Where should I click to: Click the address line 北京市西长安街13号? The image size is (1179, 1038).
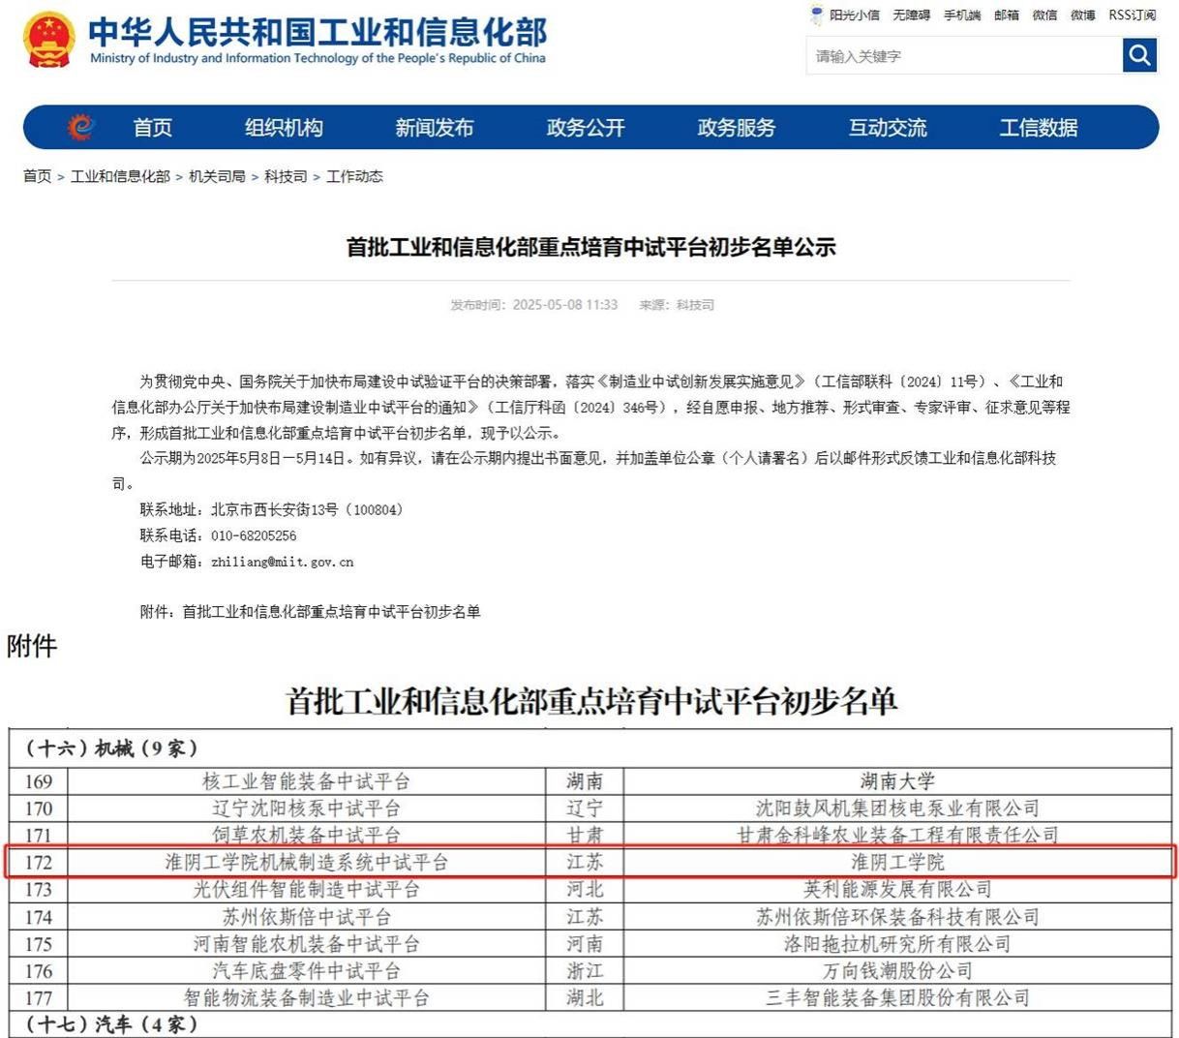(x=274, y=509)
